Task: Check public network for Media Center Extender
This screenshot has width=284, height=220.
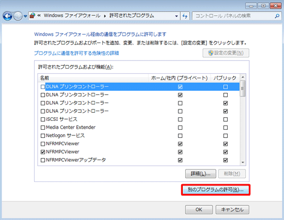Action: [225, 128]
